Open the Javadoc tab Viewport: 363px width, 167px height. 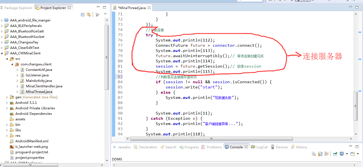point(122,147)
